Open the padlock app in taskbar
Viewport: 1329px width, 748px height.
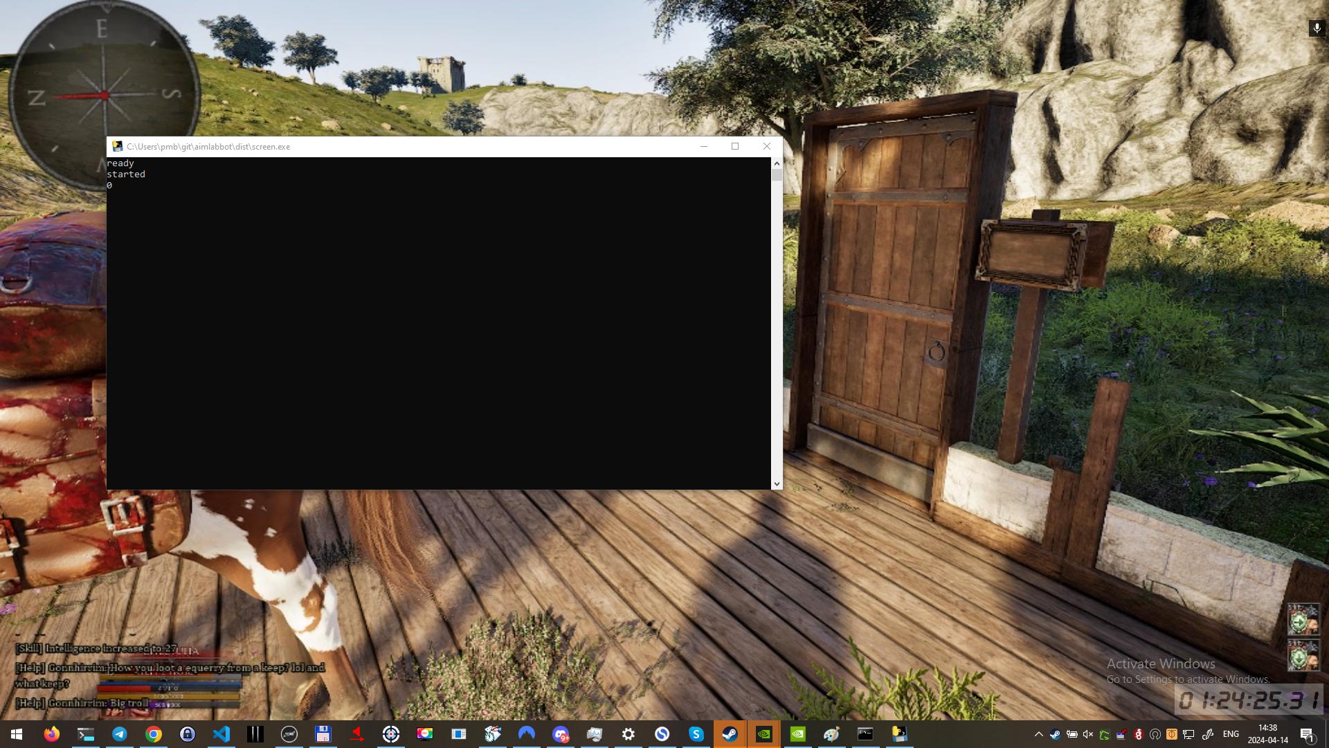point(187,734)
